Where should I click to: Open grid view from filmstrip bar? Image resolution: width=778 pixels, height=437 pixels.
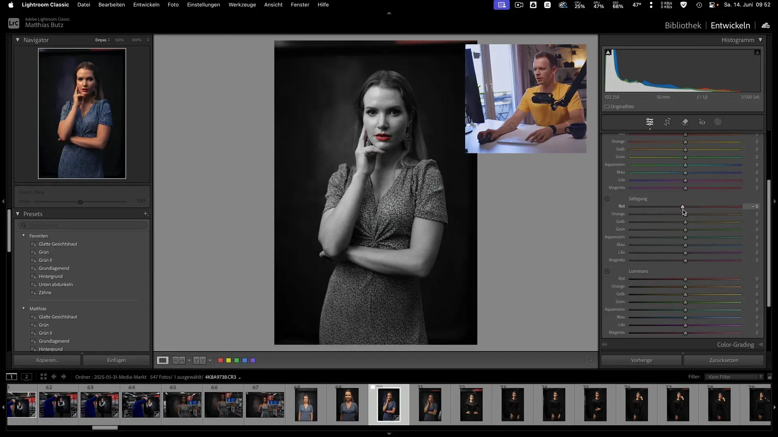coord(43,377)
